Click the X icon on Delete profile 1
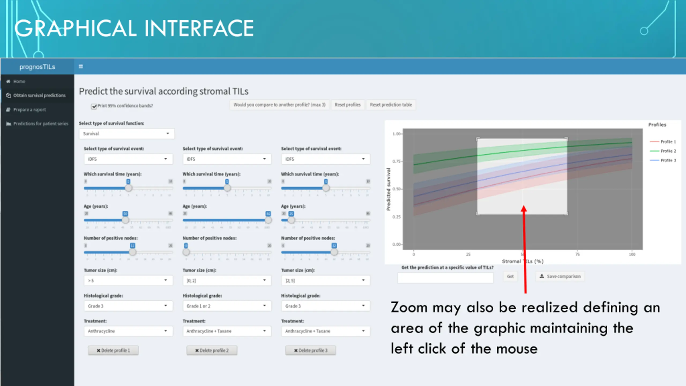Viewport: 686px width, 386px height. (x=98, y=350)
